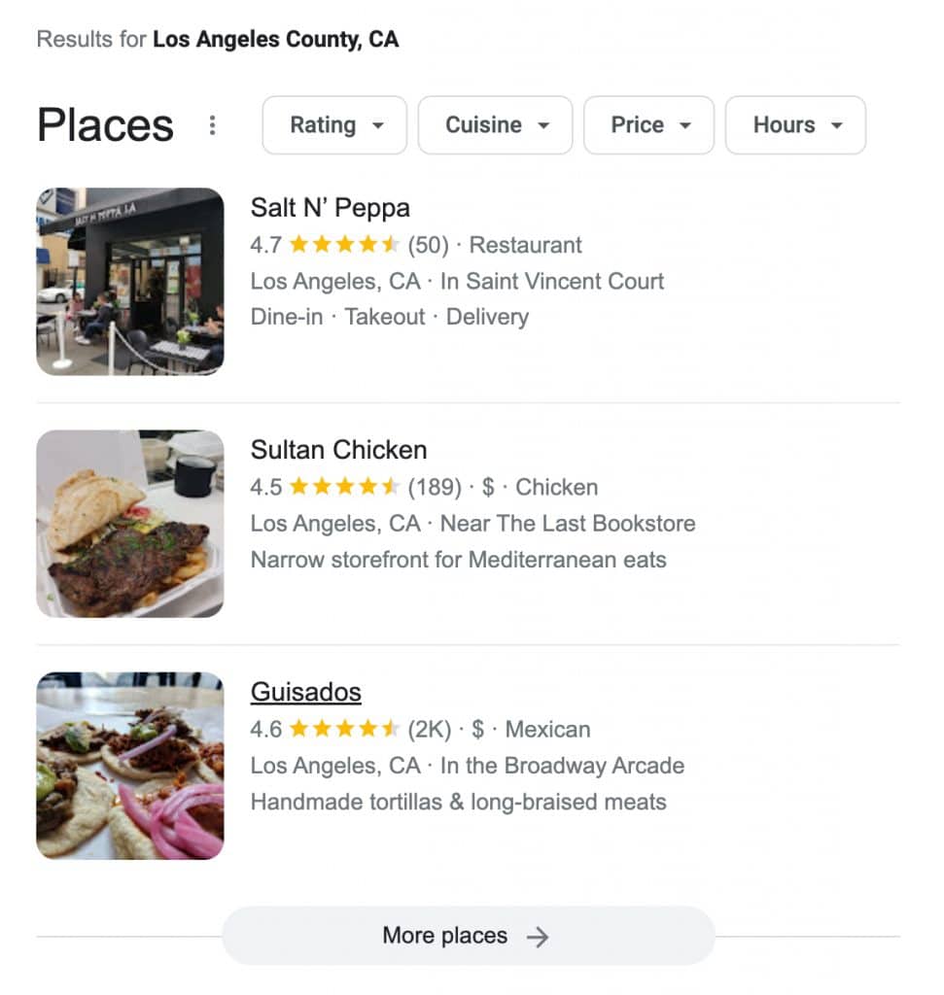944x995 pixels.
Task: Show more results with More places button
Action: point(469,936)
